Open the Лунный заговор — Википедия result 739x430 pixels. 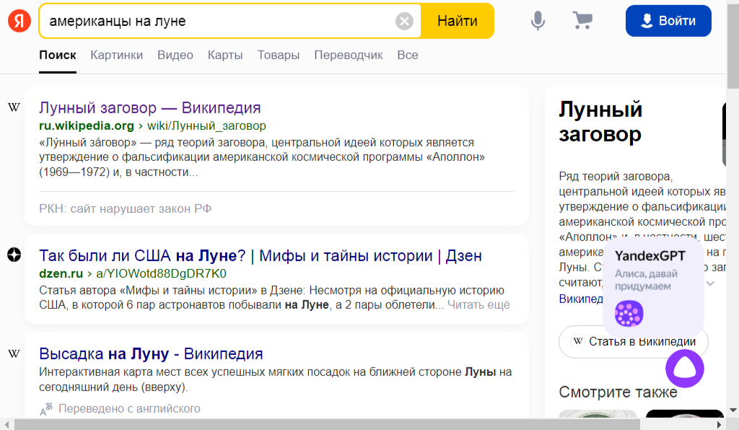coord(150,107)
